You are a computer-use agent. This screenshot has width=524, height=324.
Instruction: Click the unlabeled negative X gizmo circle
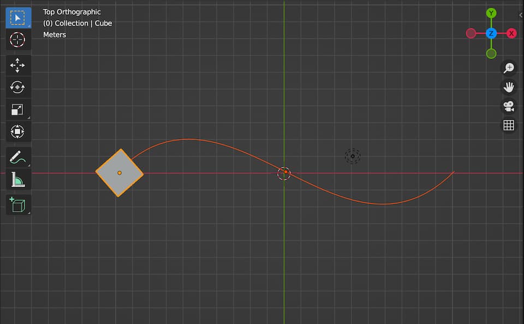[x=471, y=34]
